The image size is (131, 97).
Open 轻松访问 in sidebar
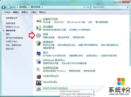point(10,49)
